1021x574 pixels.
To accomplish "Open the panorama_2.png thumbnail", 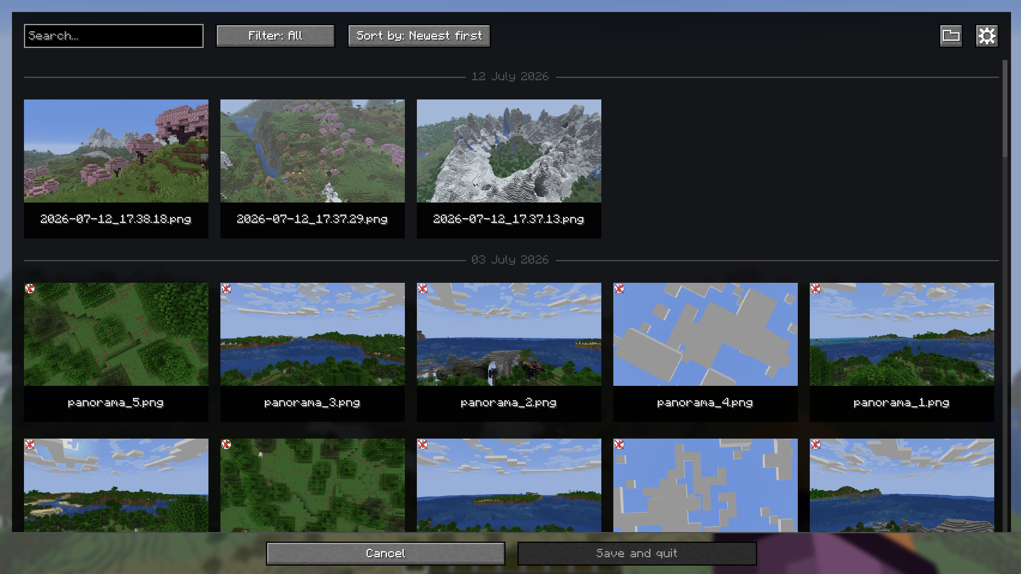I will 509,334.
